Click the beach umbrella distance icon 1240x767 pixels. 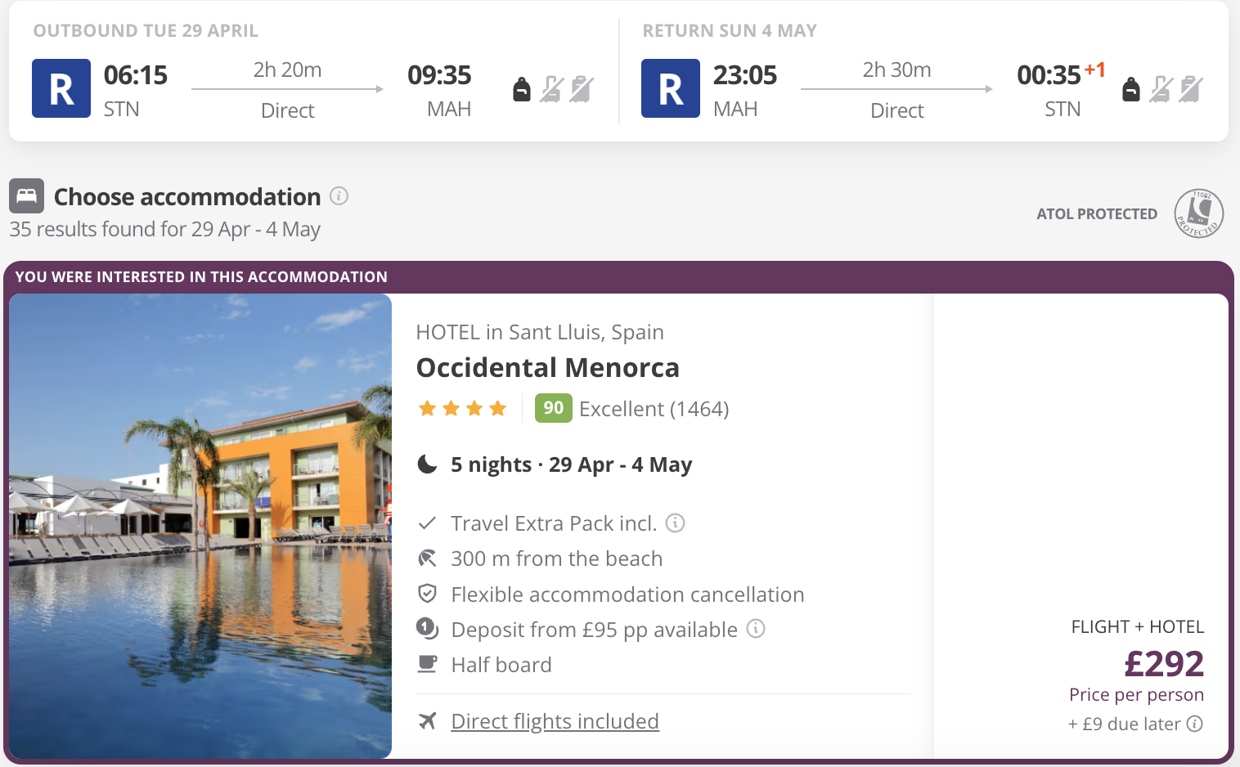pyautogui.click(x=427, y=558)
